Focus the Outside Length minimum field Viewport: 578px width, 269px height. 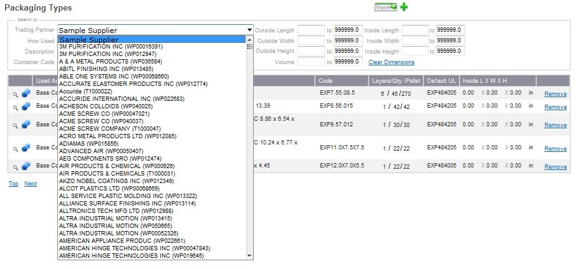pyautogui.click(x=311, y=30)
